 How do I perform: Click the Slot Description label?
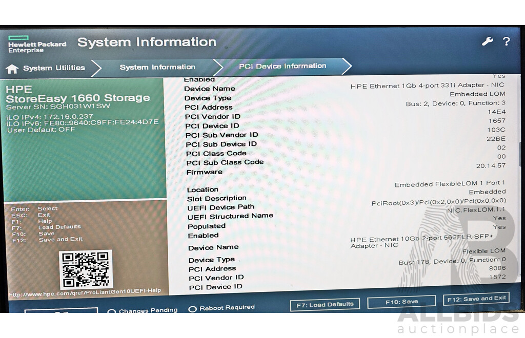coord(217,199)
